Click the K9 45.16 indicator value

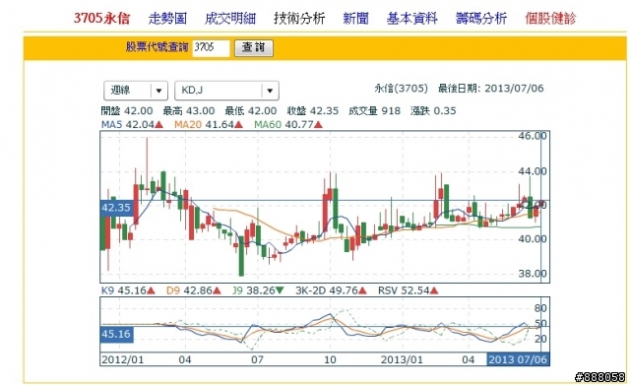point(128,290)
